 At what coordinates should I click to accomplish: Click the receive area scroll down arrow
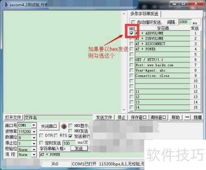(124, 110)
